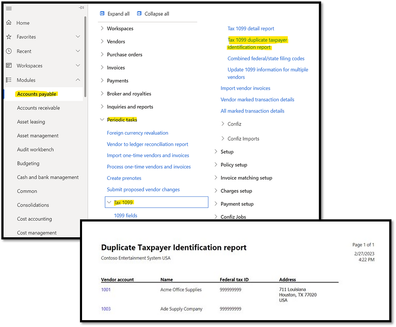The image size is (396, 327).
Task: Open Foreign currency revaluation link
Action: point(137,133)
